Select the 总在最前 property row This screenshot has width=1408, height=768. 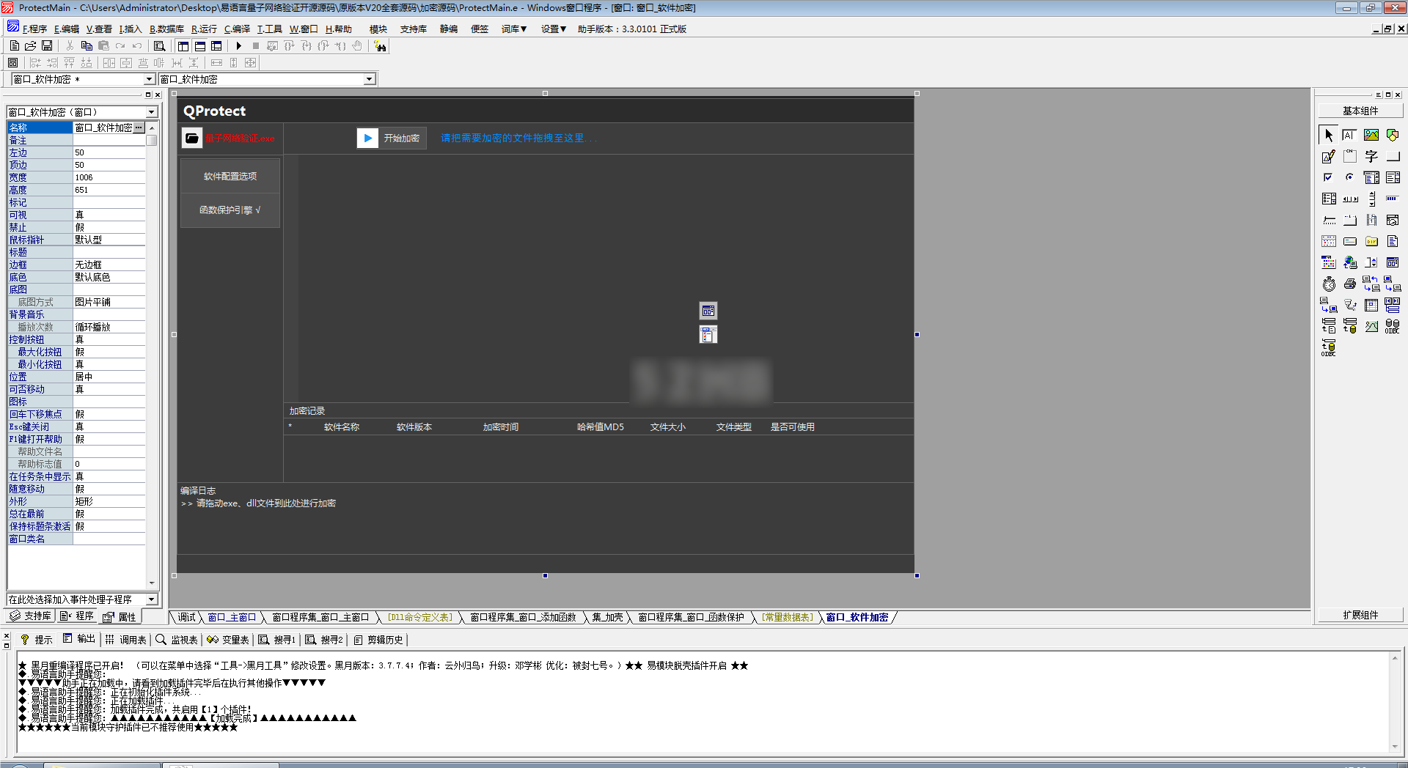[76, 514]
